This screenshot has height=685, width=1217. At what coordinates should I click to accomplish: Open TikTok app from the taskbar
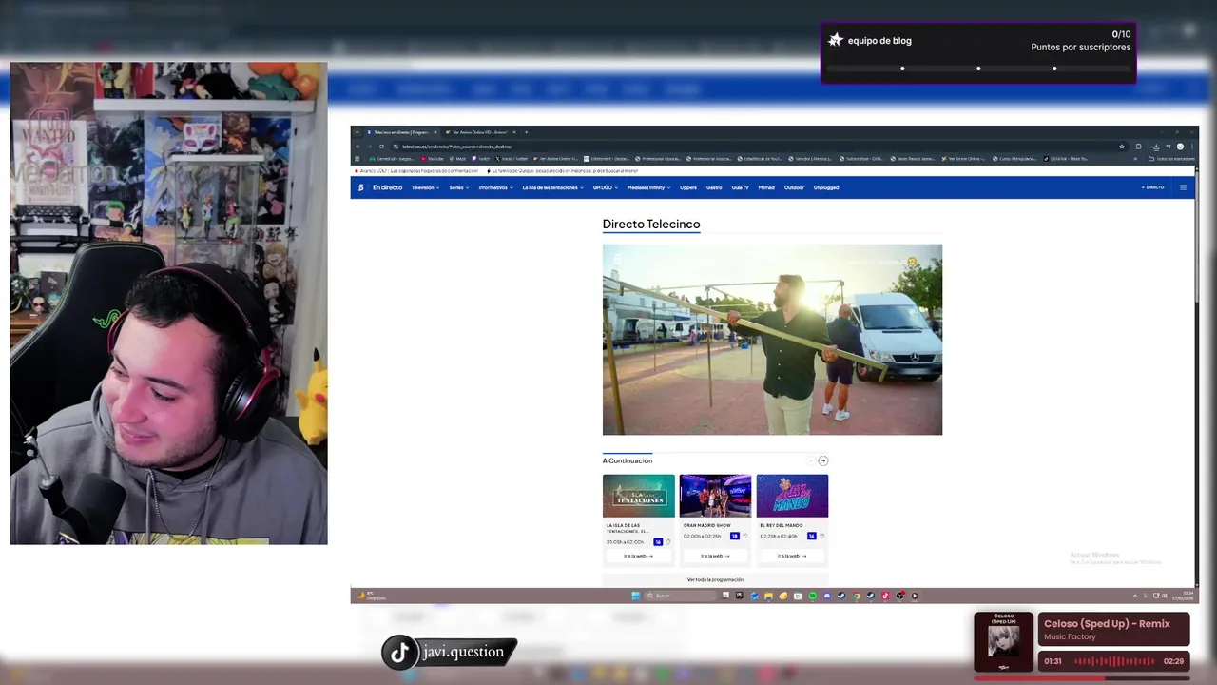click(x=885, y=596)
